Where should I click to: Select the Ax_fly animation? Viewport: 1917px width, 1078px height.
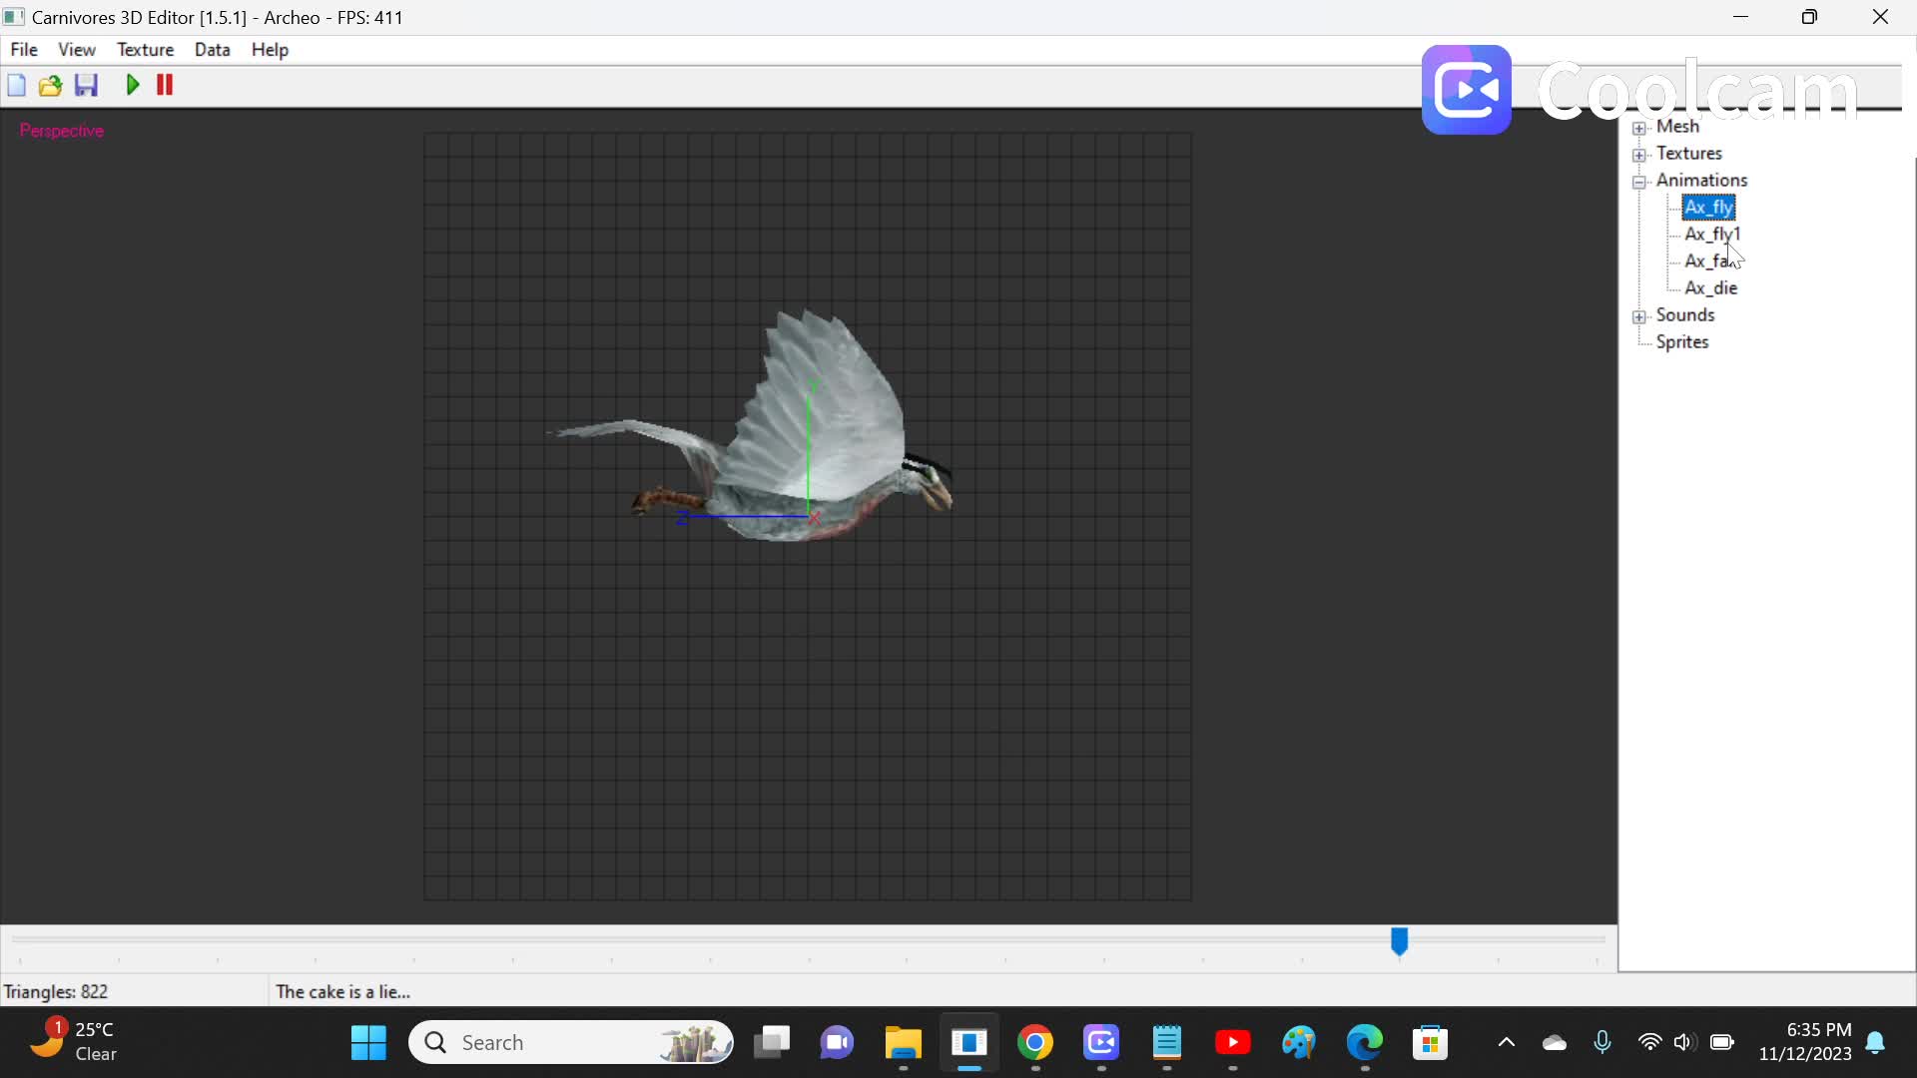click(x=1709, y=208)
